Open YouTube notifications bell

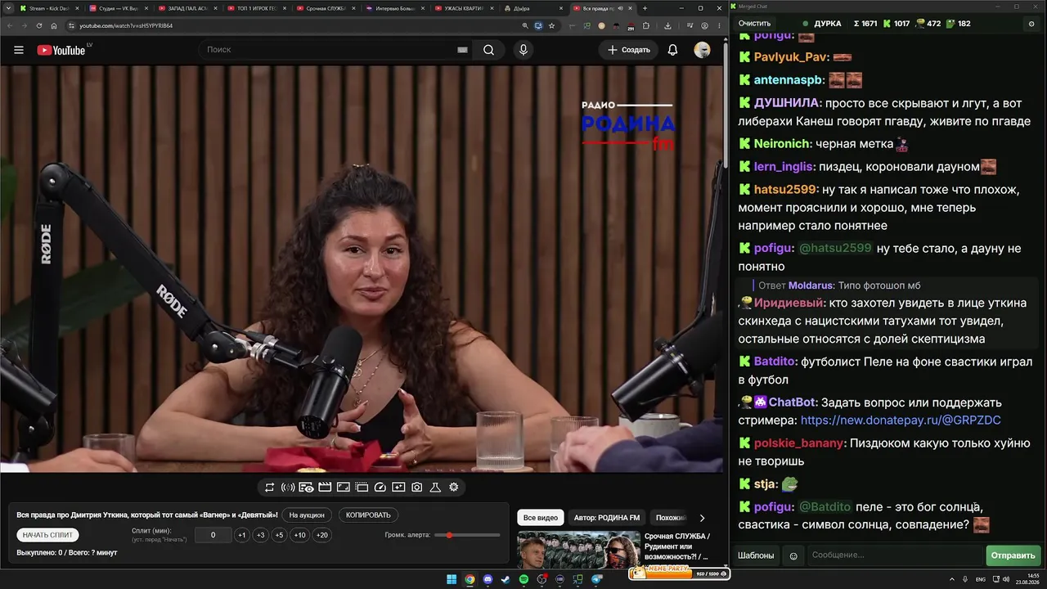tap(672, 50)
